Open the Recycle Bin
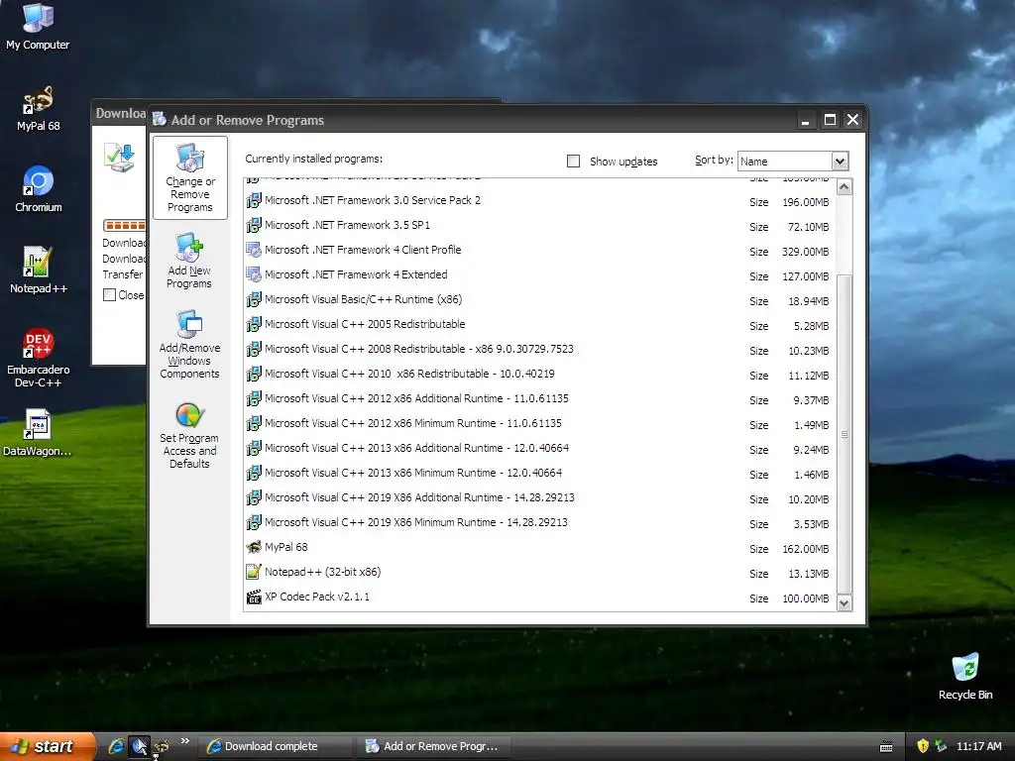Viewport: 1015px width, 761px height. [x=965, y=676]
